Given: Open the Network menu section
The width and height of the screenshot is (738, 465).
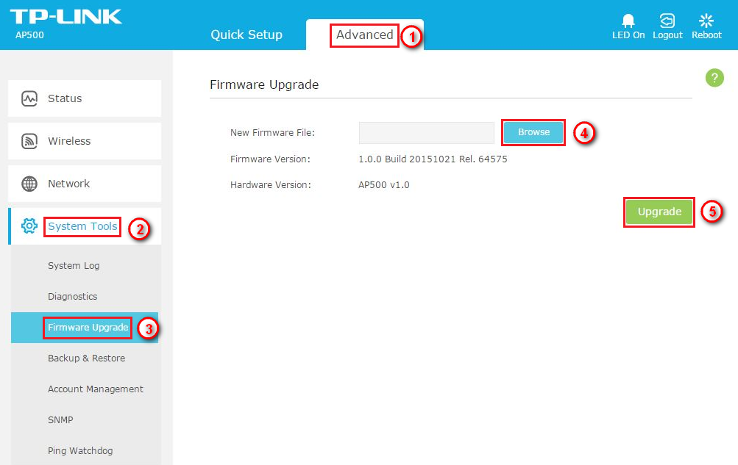Looking at the screenshot, I should pyautogui.click(x=85, y=184).
